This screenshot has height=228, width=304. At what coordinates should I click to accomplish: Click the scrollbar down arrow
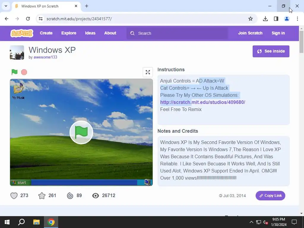301,213
